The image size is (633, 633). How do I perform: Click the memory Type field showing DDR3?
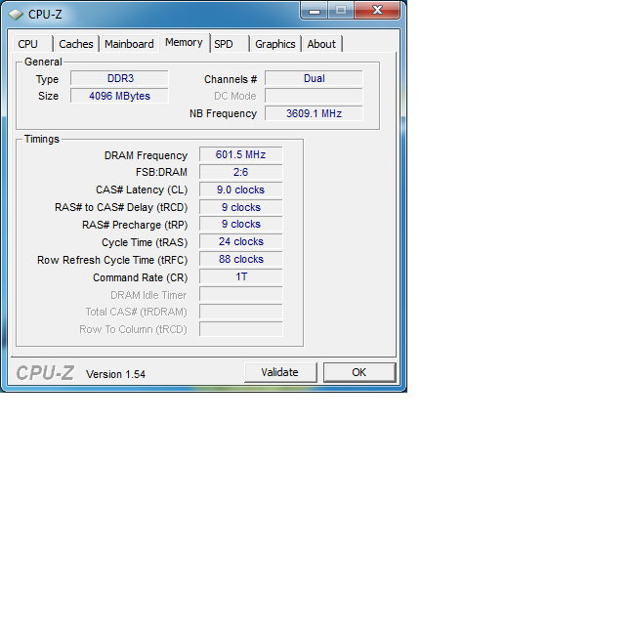(119, 78)
